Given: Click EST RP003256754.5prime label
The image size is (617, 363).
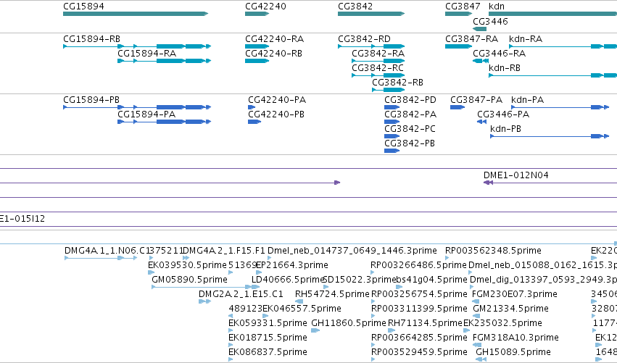Looking at the screenshot, I should point(419,294).
